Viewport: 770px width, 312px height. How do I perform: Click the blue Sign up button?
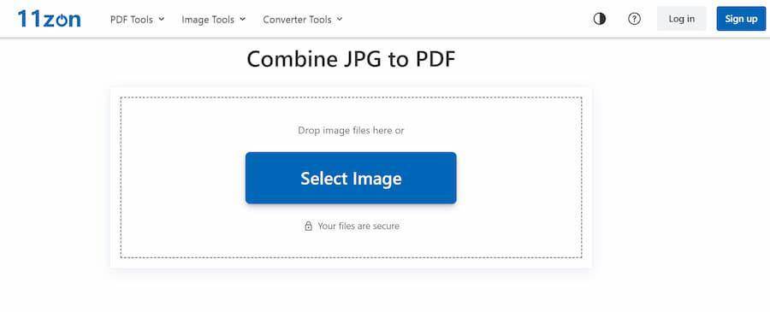pyautogui.click(x=741, y=19)
